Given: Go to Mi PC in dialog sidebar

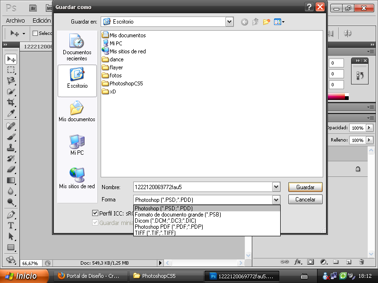Looking at the screenshot, I should coord(77,145).
